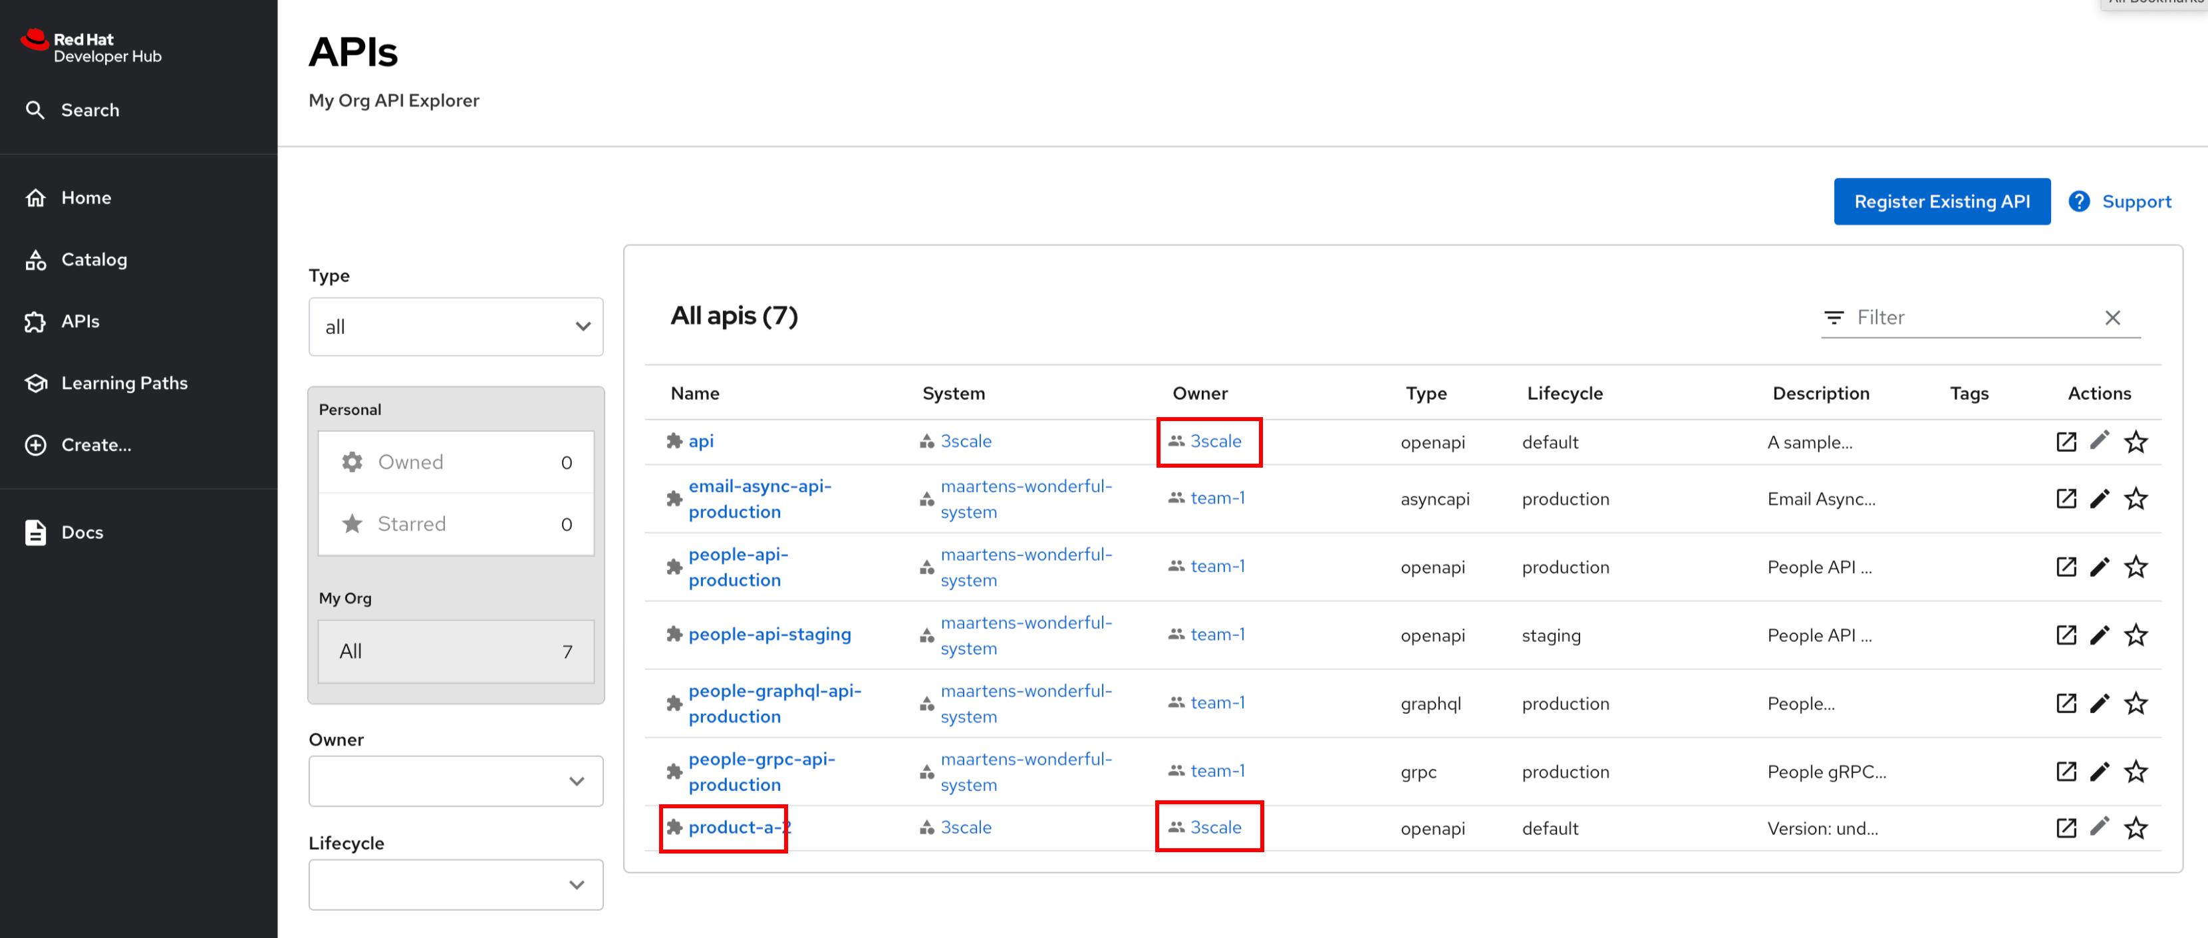This screenshot has width=2208, height=938.
Task: Open the people-api-staging link
Action: tap(769, 635)
